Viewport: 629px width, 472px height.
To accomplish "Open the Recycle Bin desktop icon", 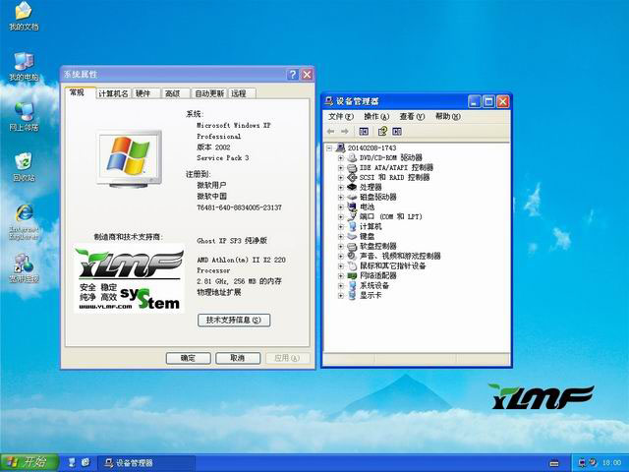I will coord(24,167).
